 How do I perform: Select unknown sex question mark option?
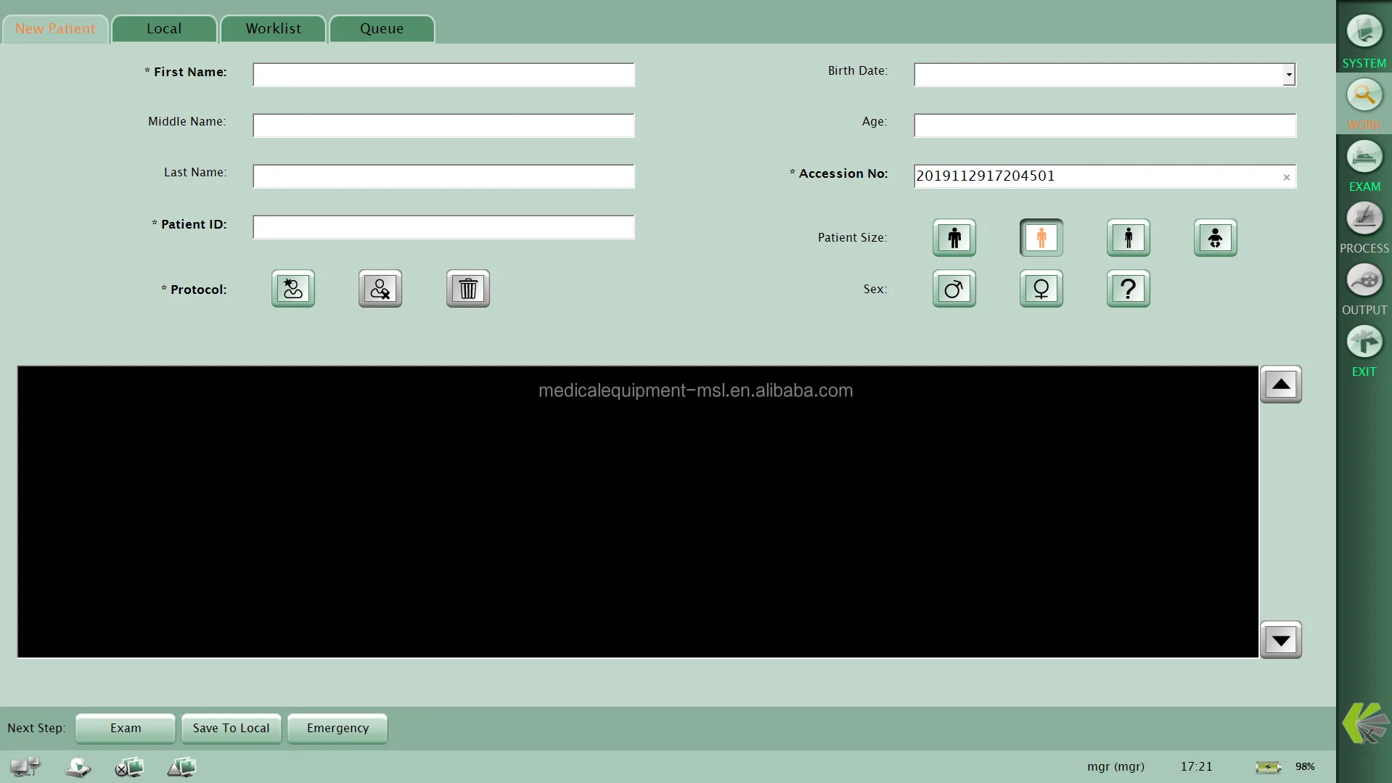coord(1128,289)
